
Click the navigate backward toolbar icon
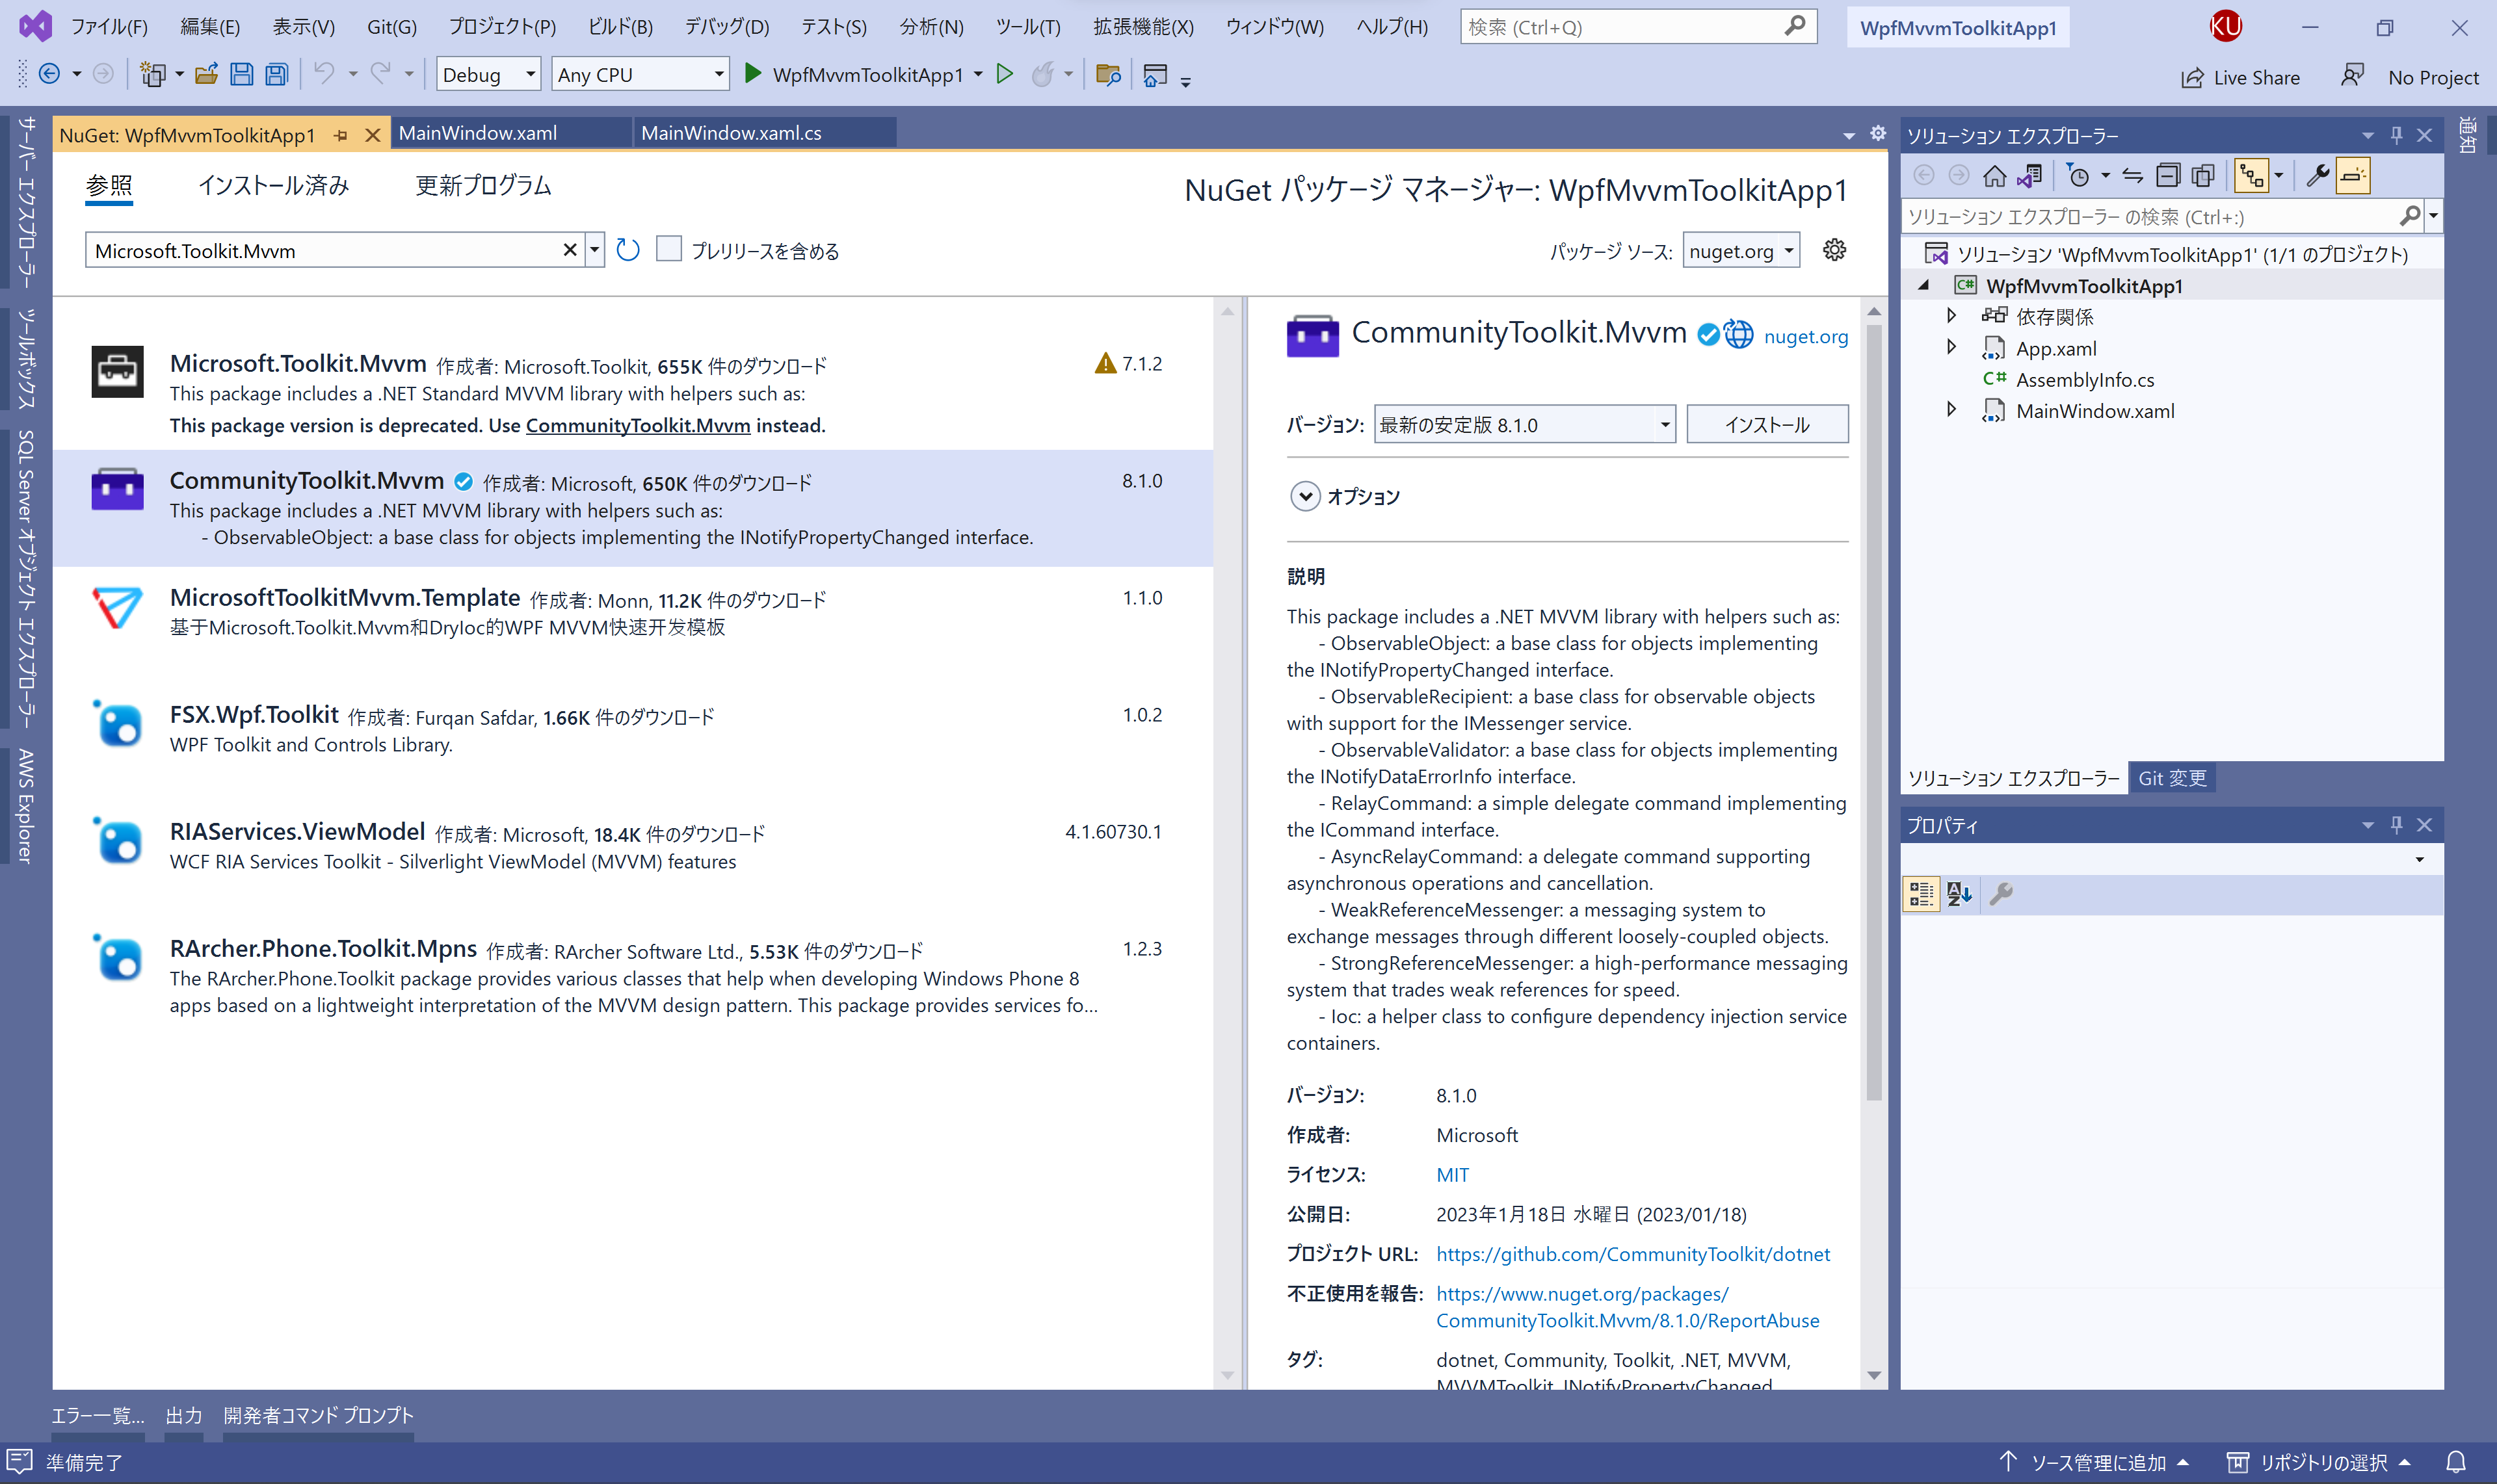49,74
